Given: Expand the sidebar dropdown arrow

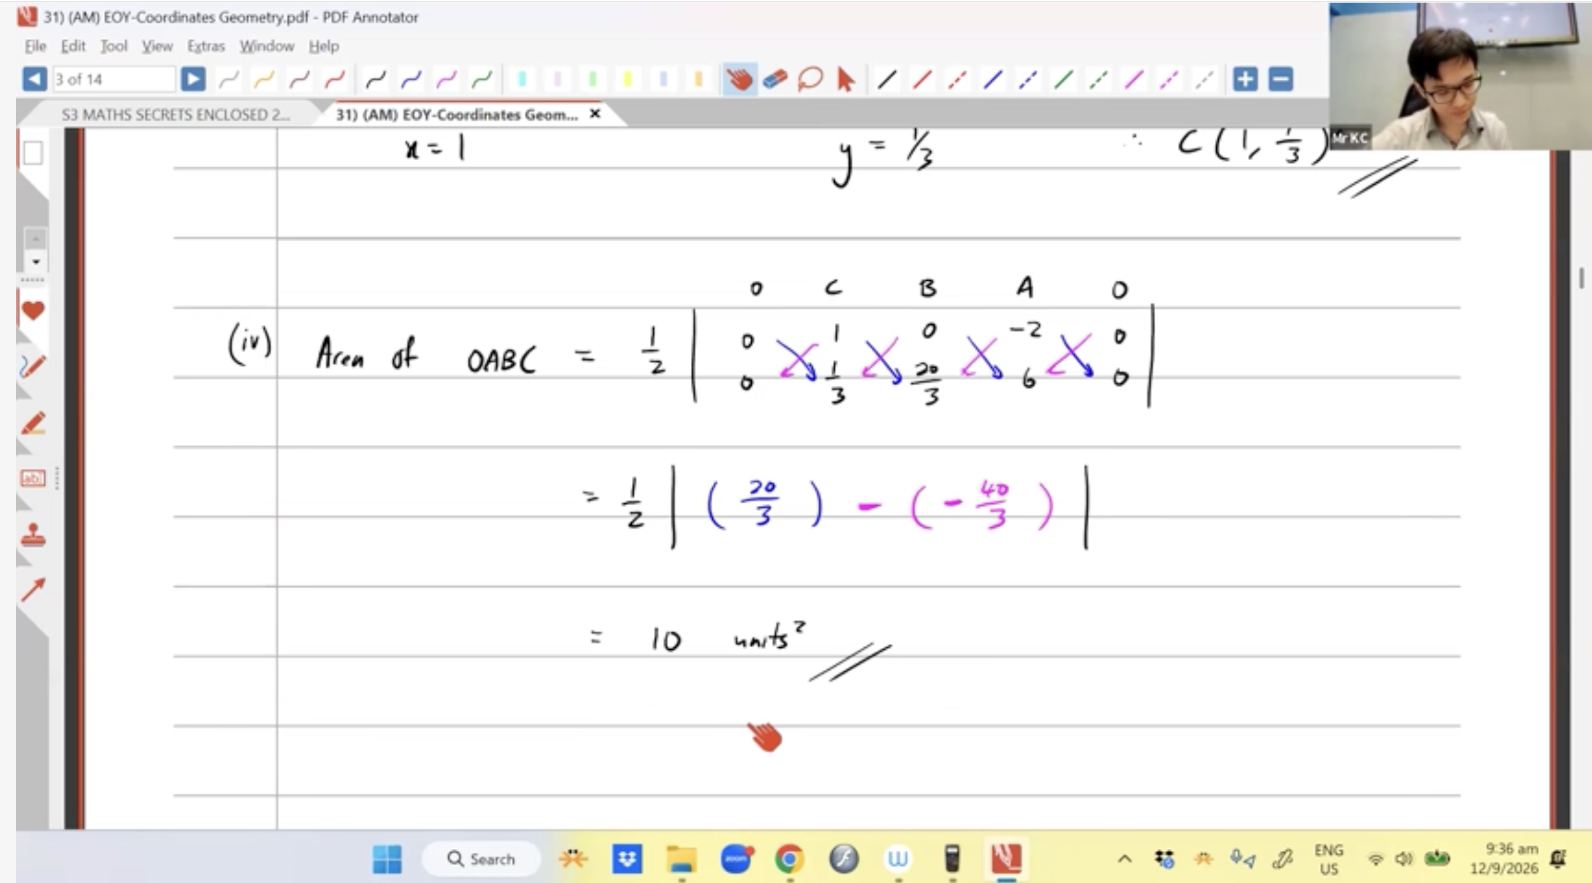Looking at the screenshot, I should pos(36,261).
